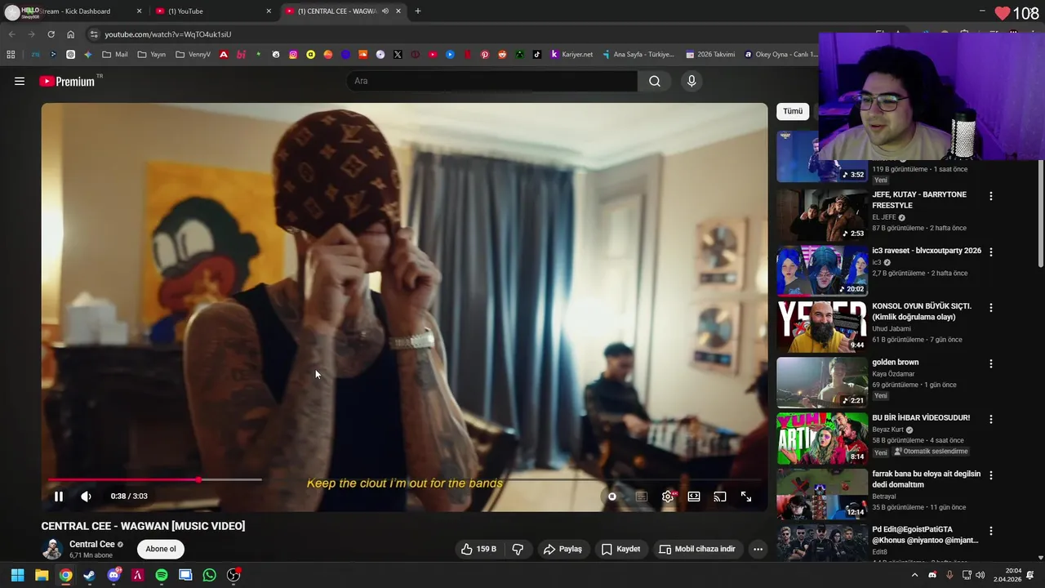Open ic3 raveset blvcxoutparty 2026 video title
Viewport: 1045px width, 588px height.
coord(927,251)
